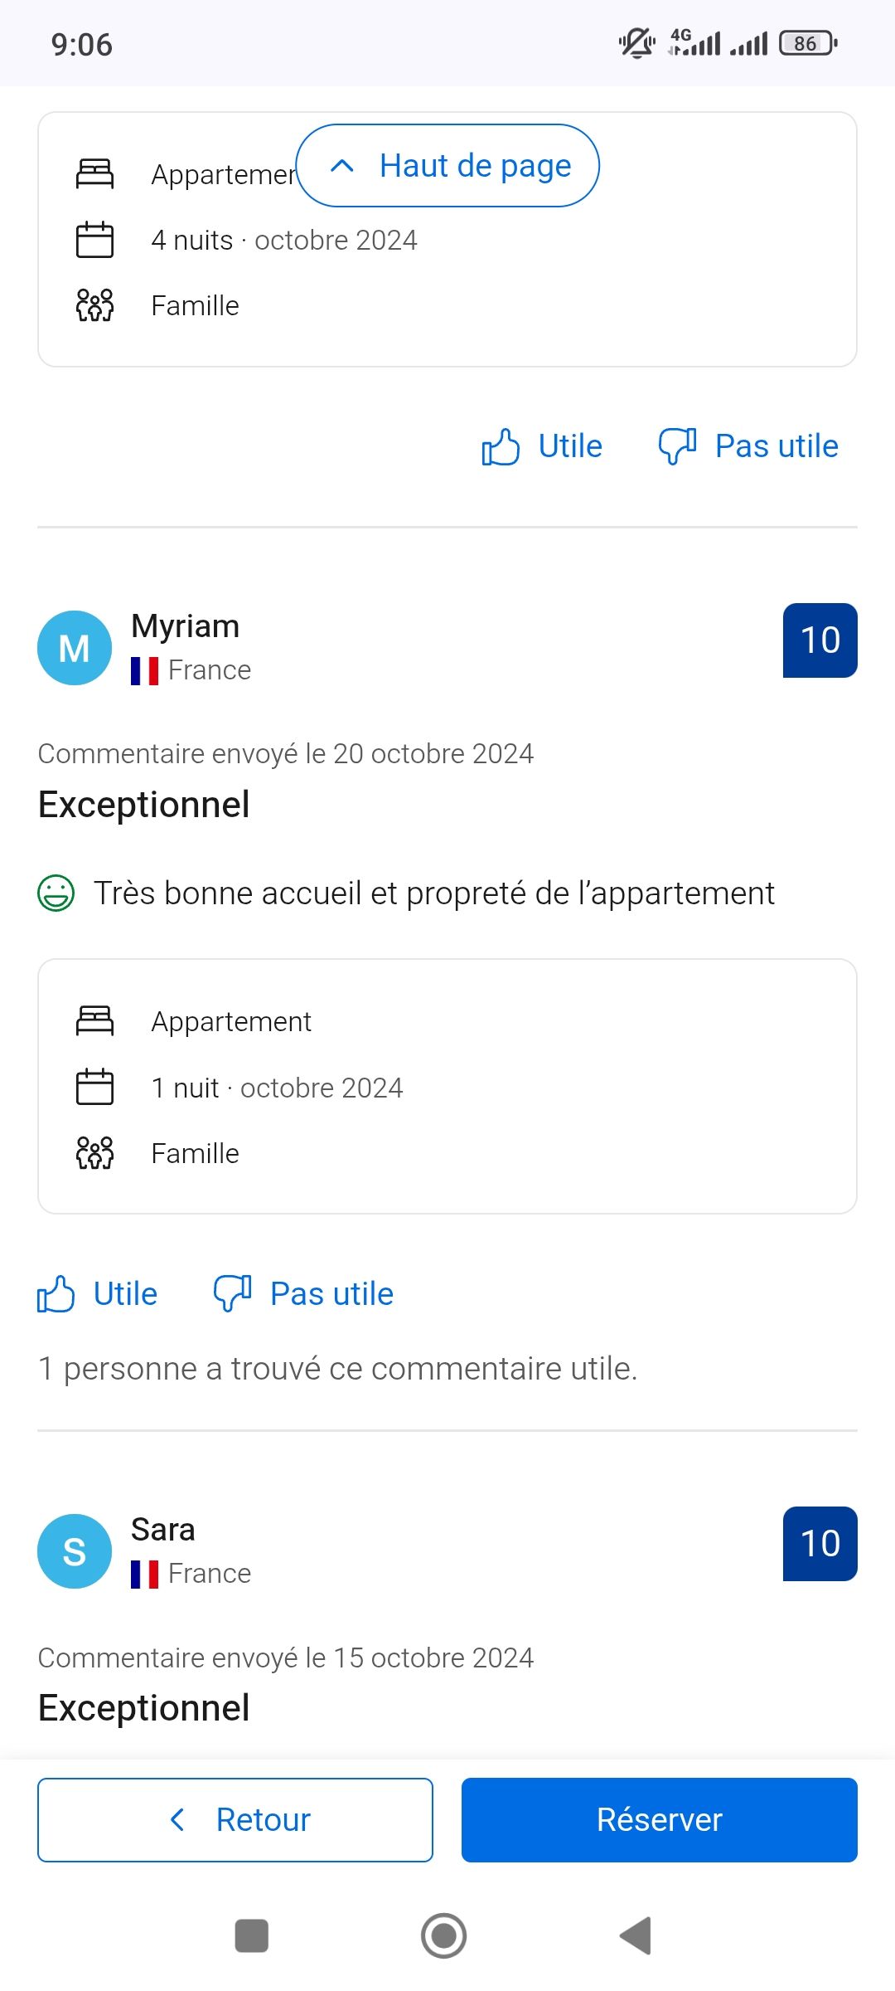Mark Myriam's review as Pas utile
The image size is (895, 1991).
331,1294
